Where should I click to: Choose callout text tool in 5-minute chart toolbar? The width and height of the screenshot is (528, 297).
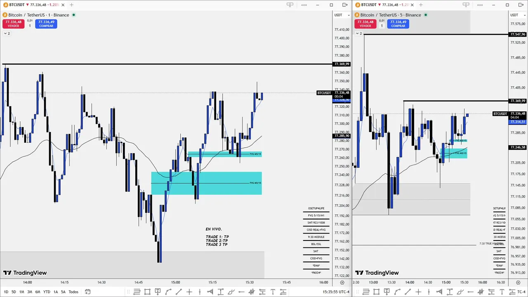click(x=387, y=292)
